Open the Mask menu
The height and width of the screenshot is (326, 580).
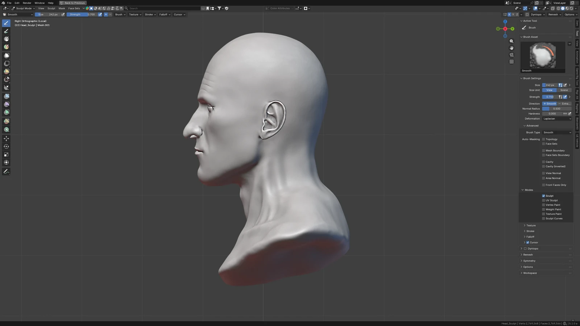click(62, 8)
